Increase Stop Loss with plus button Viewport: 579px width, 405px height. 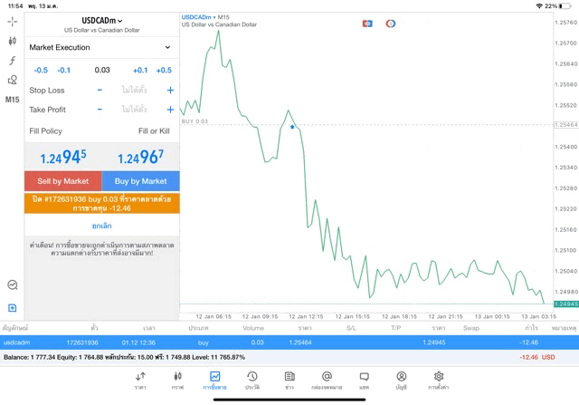tap(170, 90)
